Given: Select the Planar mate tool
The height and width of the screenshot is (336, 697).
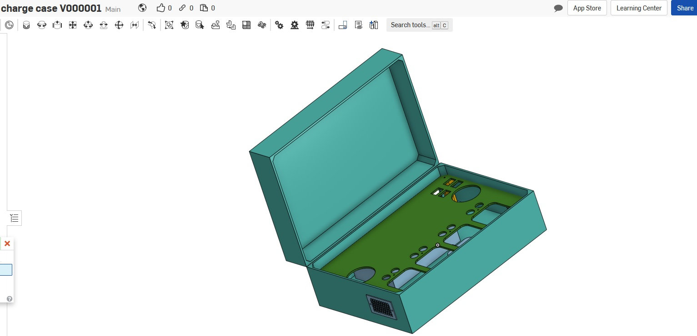Looking at the screenshot, I should tap(73, 25).
